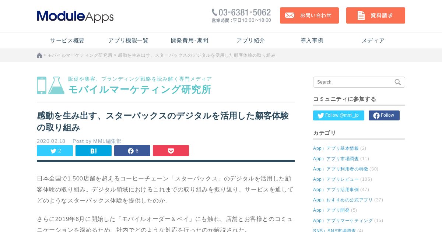
Task: Open お問い合わせ contact button
Action: click(309, 15)
